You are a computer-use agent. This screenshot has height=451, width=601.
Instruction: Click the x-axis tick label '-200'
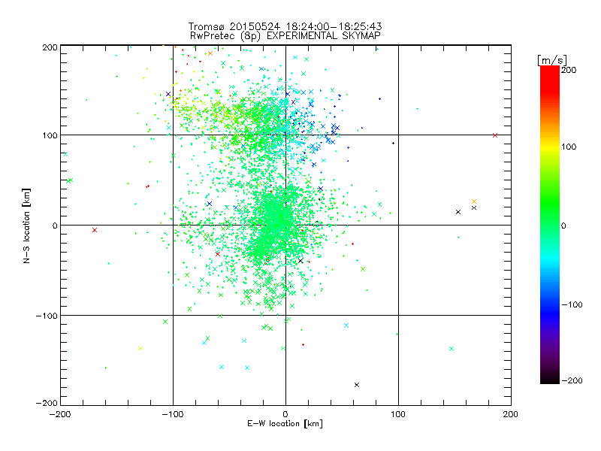(60, 414)
